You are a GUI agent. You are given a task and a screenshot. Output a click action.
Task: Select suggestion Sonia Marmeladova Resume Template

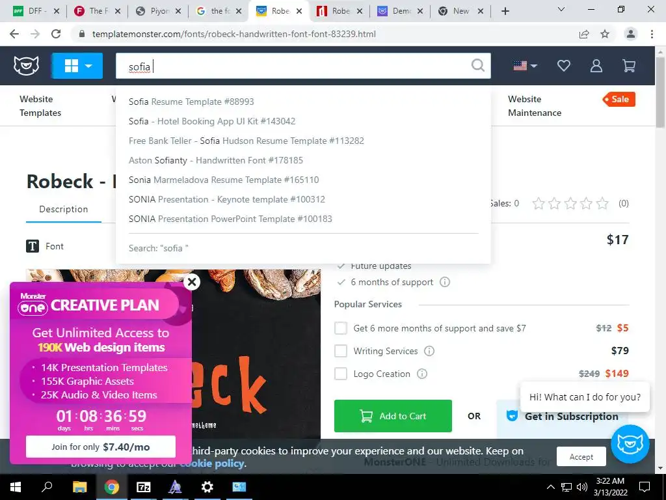click(x=224, y=180)
